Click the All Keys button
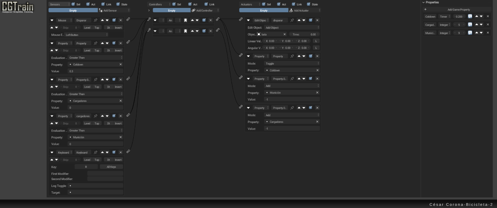Image resolution: width=497 pixels, height=208 pixels. (111, 167)
